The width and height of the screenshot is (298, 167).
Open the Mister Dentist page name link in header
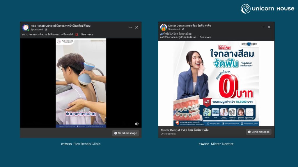[189, 26]
